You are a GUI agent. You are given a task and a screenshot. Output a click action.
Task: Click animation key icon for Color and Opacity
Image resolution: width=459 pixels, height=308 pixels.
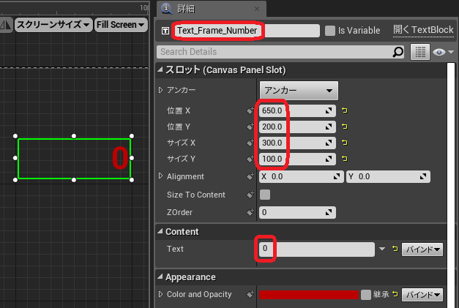(x=250, y=294)
